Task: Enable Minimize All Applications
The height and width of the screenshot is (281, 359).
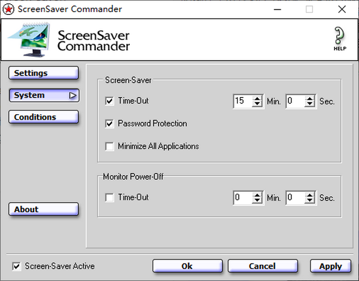Action: (x=109, y=146)
